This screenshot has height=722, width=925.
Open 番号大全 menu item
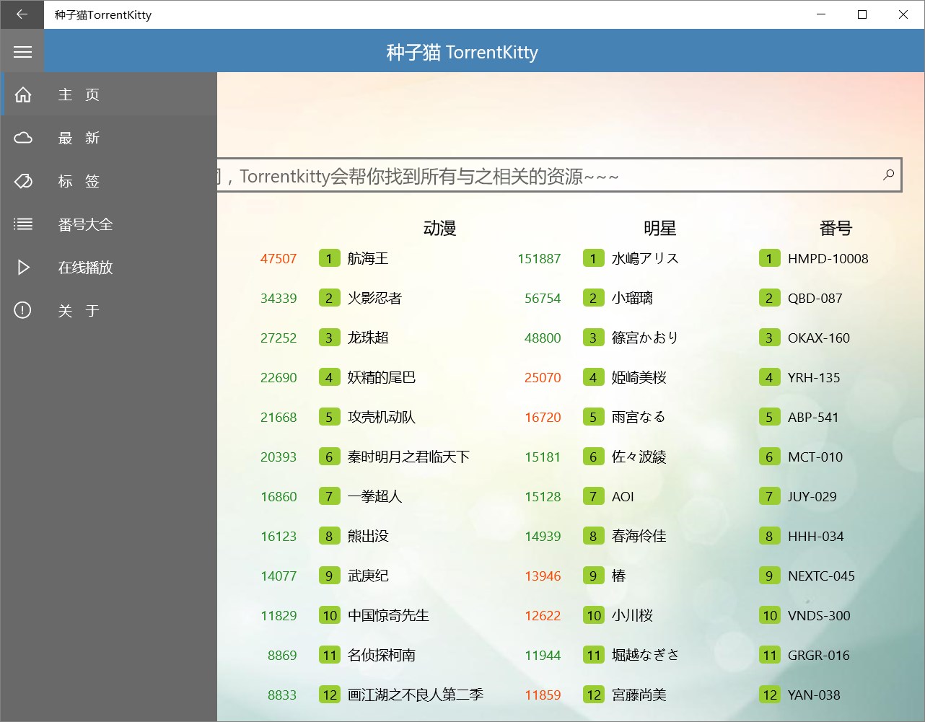click(109, 224)
